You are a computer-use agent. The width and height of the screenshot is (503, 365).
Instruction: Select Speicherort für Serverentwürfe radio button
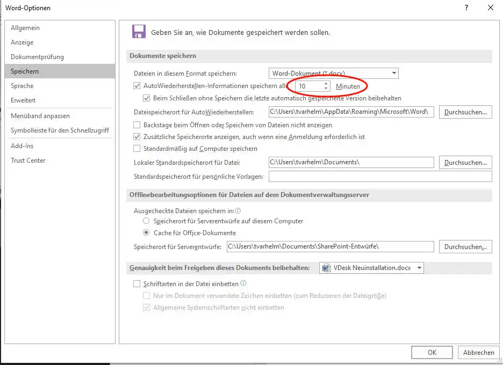(146, 221)
